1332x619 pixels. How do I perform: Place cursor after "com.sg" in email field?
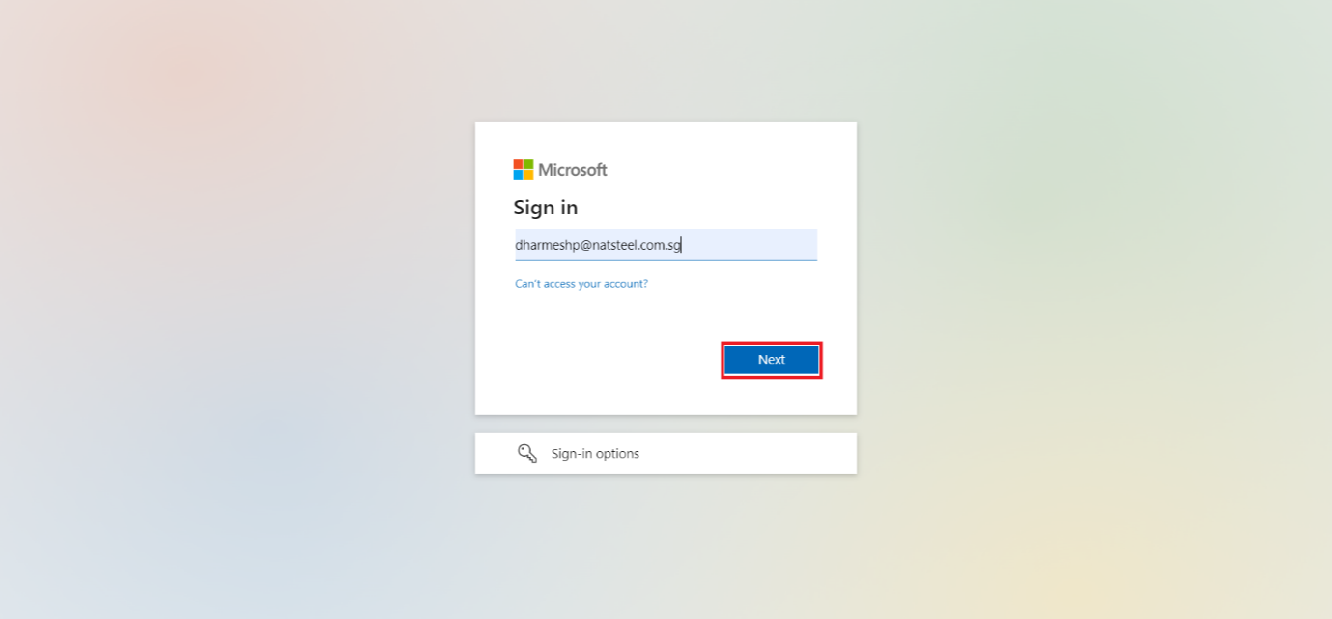click(682, 245)
